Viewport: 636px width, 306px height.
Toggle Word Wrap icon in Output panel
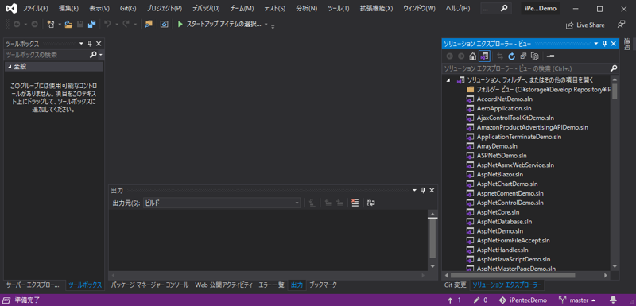click(370, 203)
